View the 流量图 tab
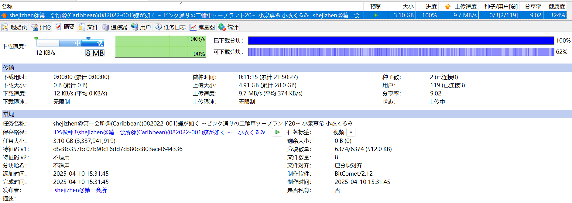Screen dimensions: 572x203 pos(202,27)
